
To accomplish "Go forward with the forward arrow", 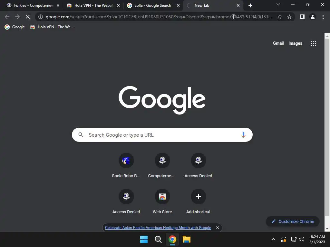I will point(17,17).
